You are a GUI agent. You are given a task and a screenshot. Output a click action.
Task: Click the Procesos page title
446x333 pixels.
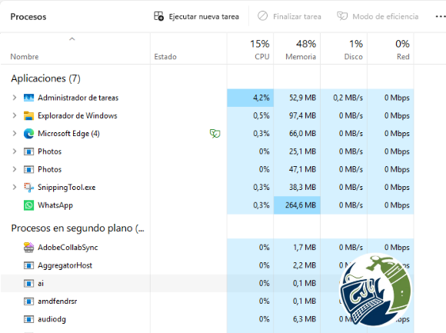coord(28,17)
